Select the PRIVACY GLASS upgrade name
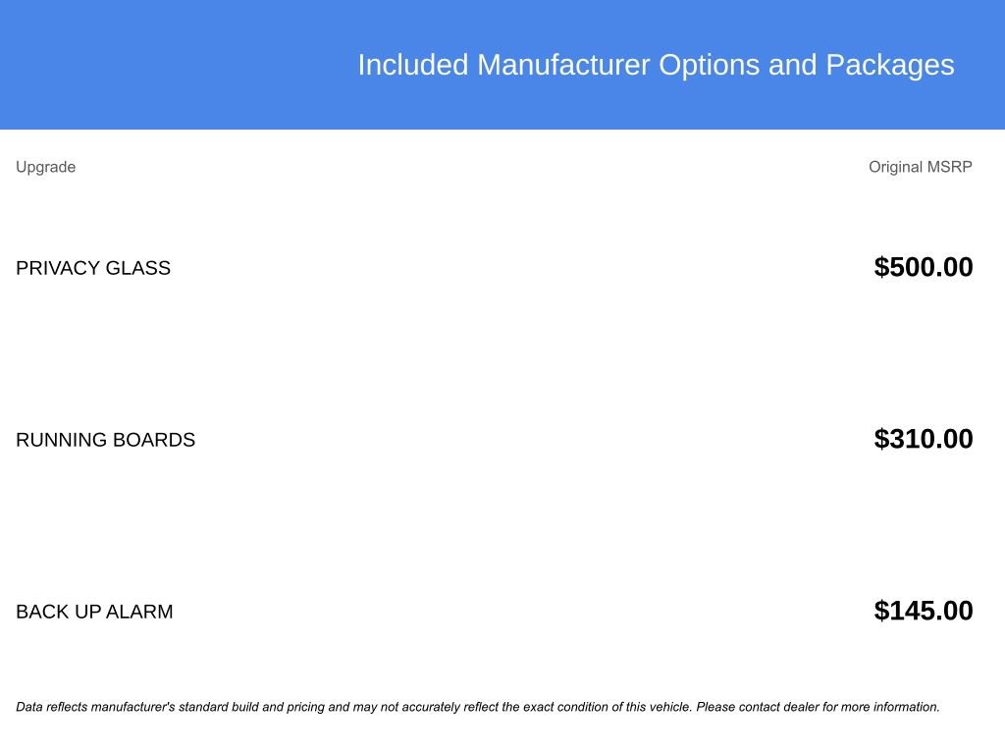Viewport: 1005px width, 754px height. tap(93, 268)
